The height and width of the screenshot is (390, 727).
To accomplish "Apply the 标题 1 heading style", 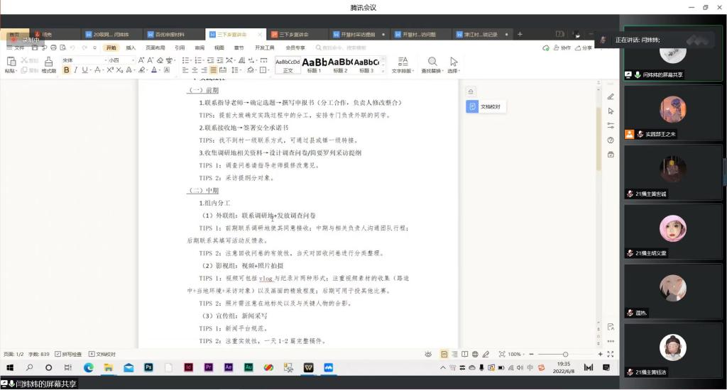I will (314, 65).
